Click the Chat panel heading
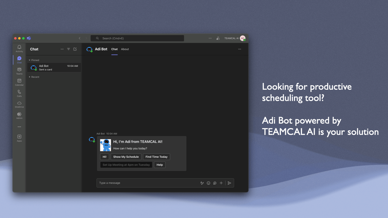 [x=34, y=49]
